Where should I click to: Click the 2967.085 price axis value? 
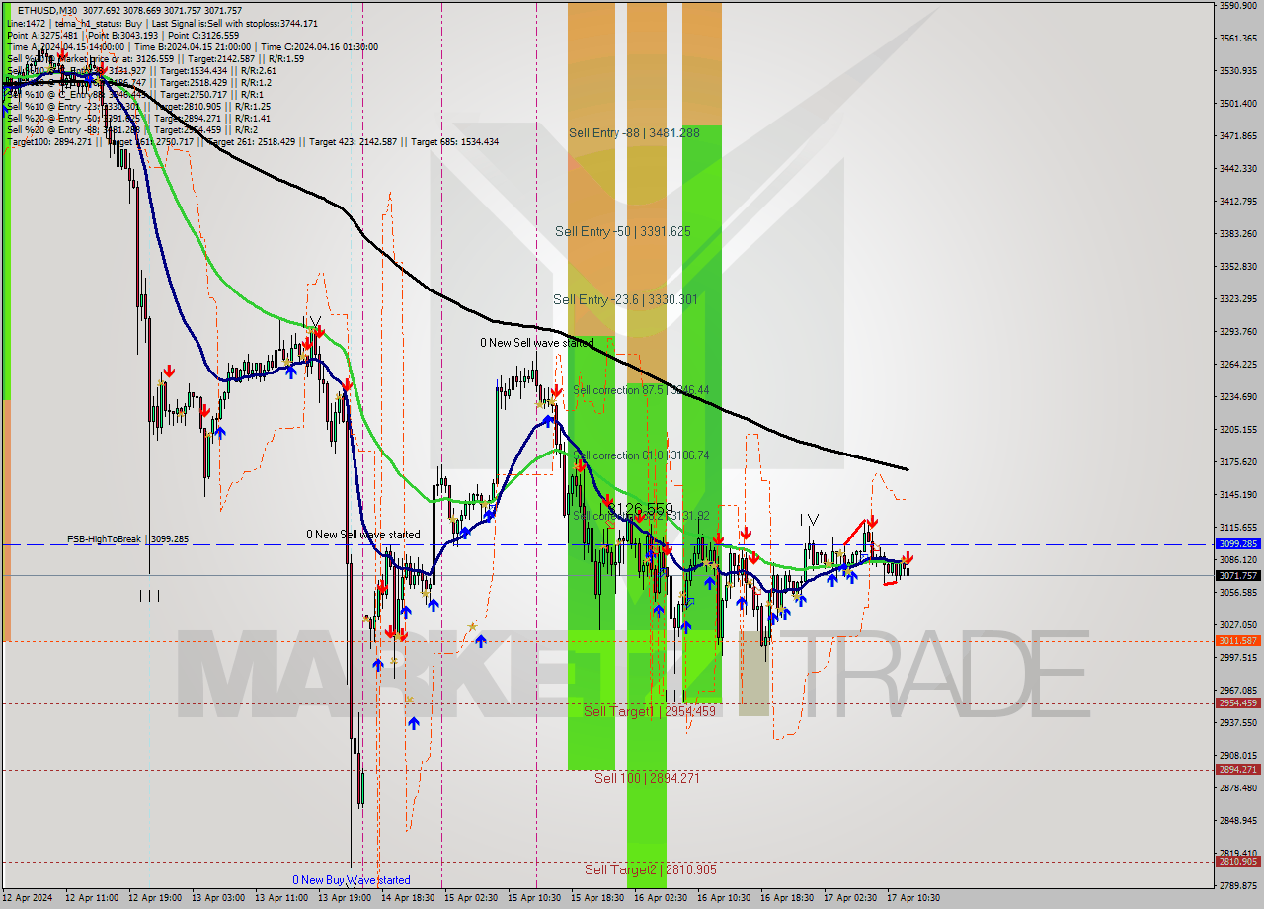[x=1238, y=691]
